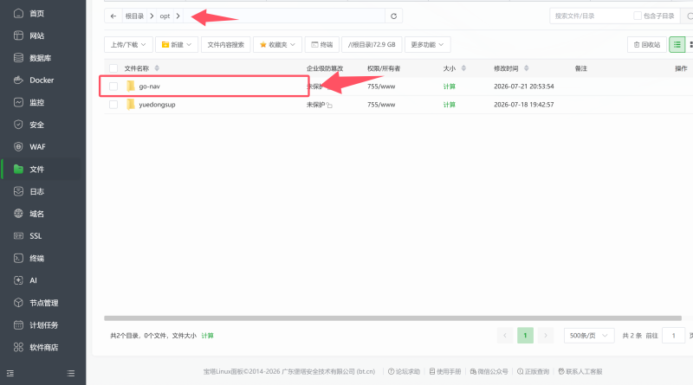
Task: Click the 终端 terminal icon in sidebar
Action: point(18,259)
